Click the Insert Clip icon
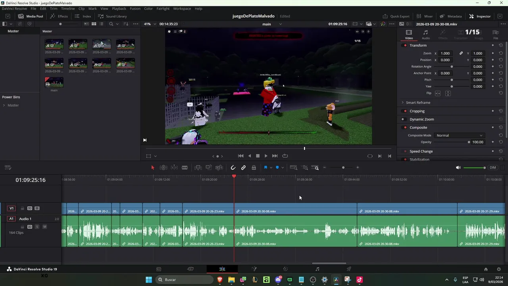This screenshot has height=286, width=508. click(198, 168)
